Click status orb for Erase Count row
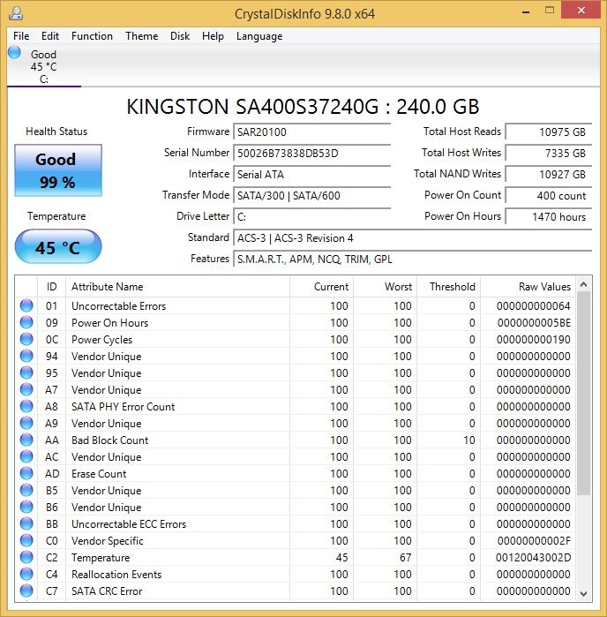Viewport: 607px width, 617px height. coord(26,473)
